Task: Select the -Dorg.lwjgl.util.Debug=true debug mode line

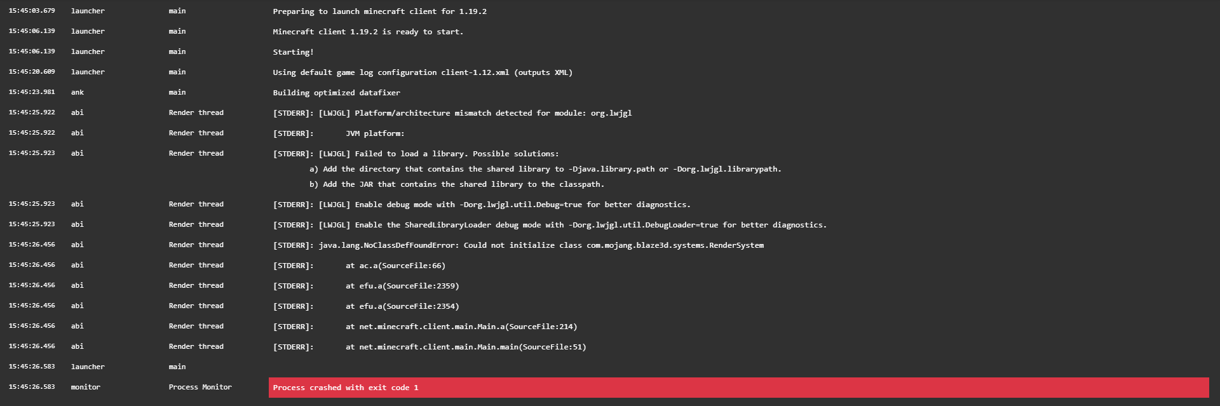Action: [482, 205]
